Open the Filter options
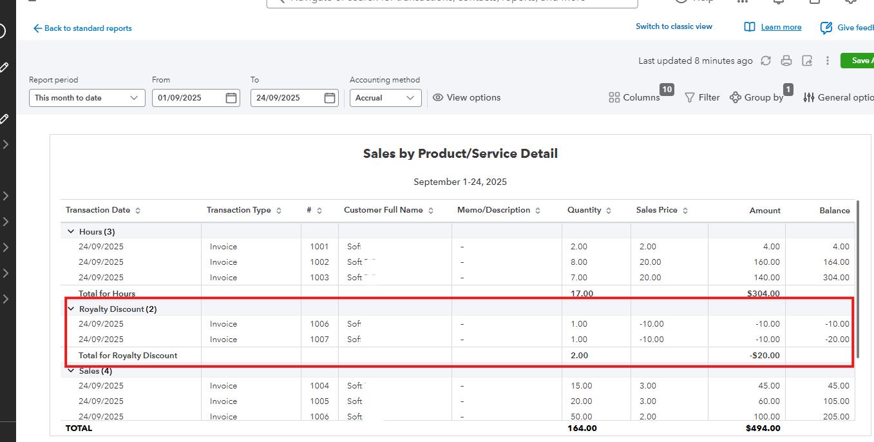Screen dimensions: 874x442 click(702, 97)
